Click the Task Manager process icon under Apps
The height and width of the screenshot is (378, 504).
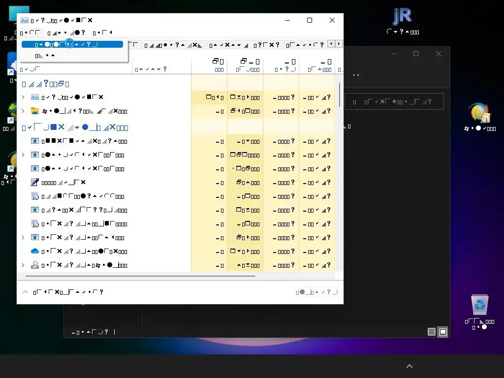click(x=35, y=97)
